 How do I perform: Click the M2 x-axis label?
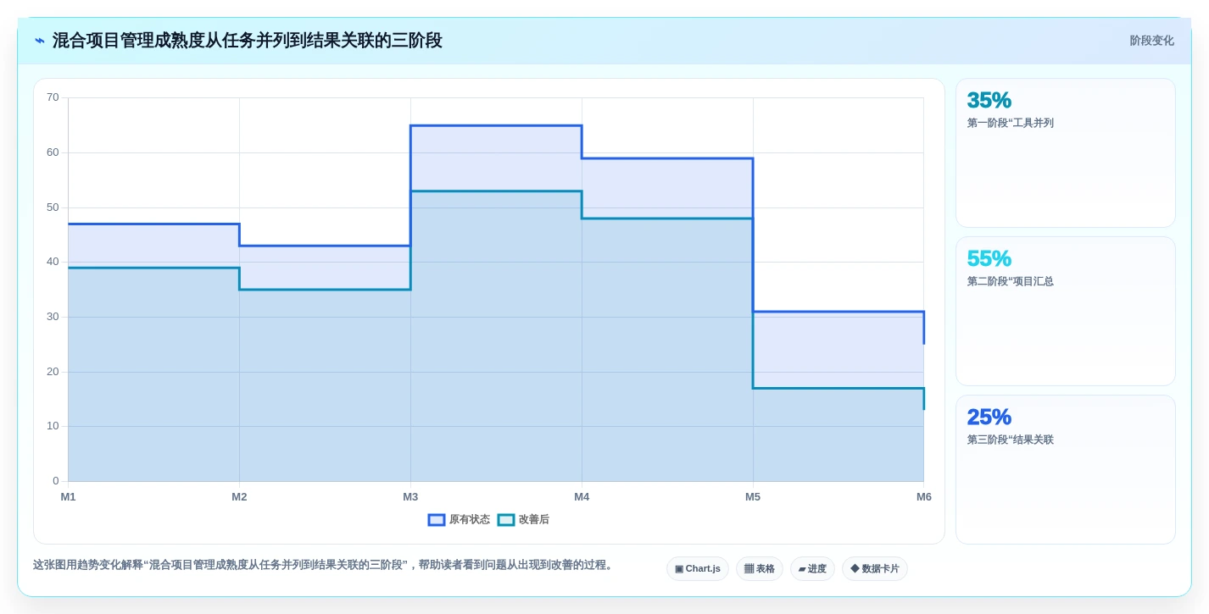(x=239, y=497)
